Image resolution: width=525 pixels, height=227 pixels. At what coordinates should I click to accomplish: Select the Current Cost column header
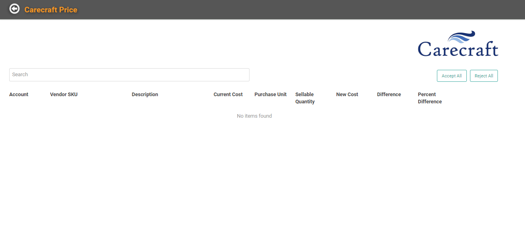coord(228,95)
